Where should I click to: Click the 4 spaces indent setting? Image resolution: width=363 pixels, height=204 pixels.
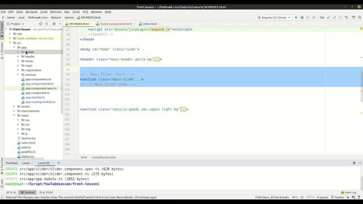323,197
